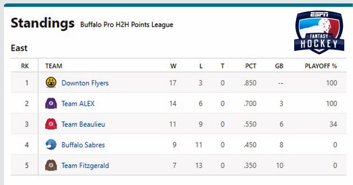Click the TEAM column header
This screenshot has width=353, height=185.
tap(53, 66)
